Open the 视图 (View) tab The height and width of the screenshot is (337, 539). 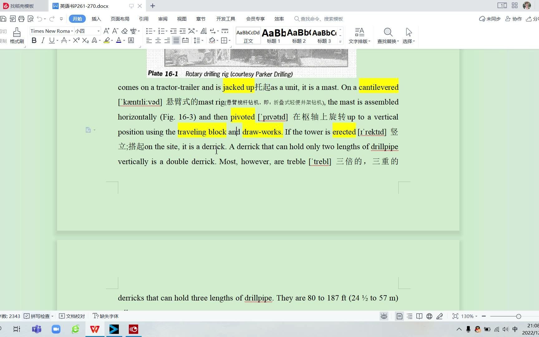(182, 19)
